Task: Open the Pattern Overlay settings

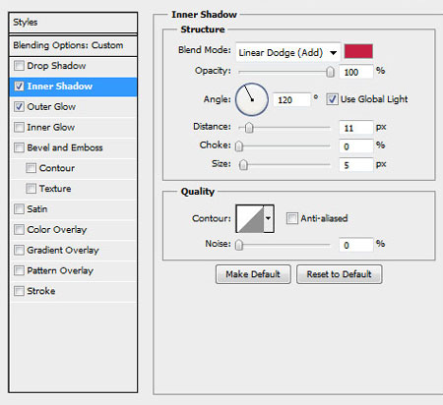Action: (73, 270)
